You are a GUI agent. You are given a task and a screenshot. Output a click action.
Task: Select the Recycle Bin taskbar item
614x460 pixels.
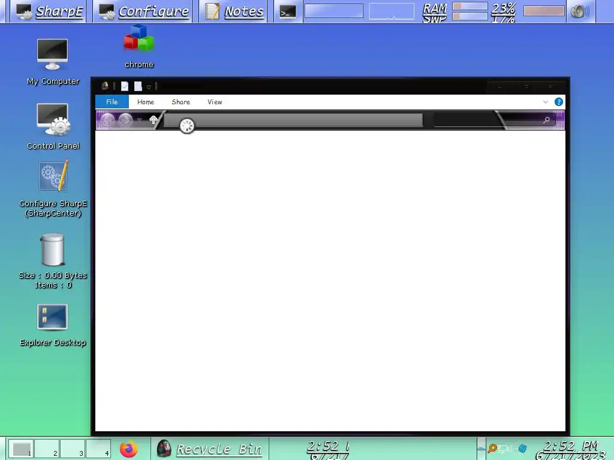point(209,449)
